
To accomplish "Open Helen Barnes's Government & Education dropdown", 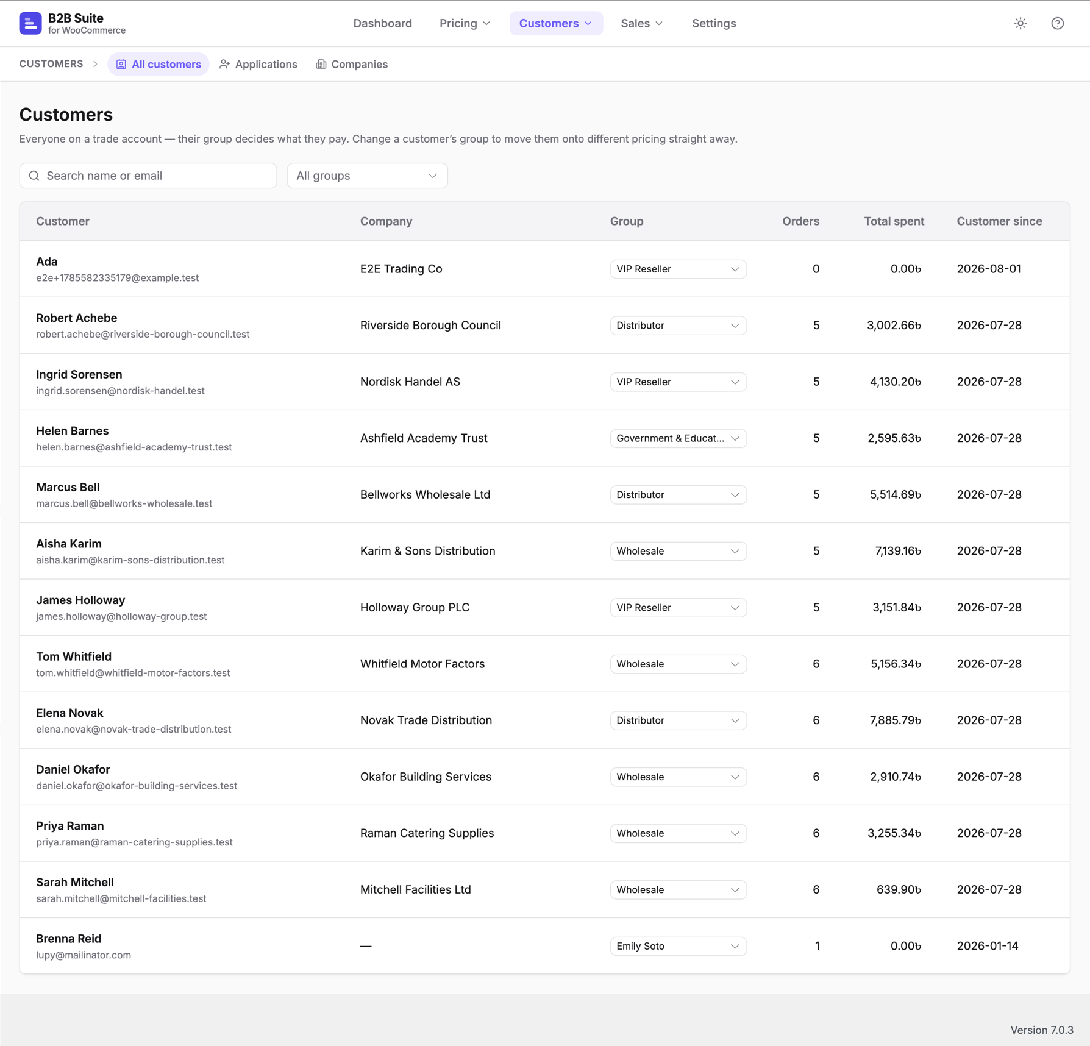I will (678, 438).
